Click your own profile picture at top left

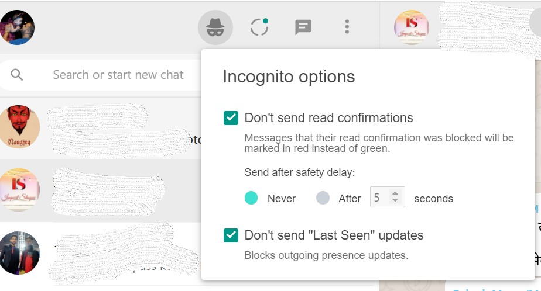(x=17, y=27)
